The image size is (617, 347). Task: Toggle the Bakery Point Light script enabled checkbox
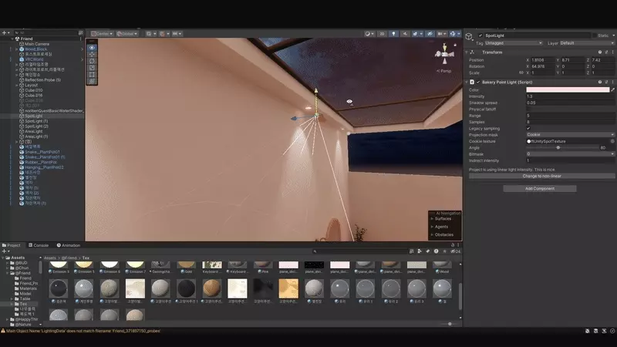point(478,83)
